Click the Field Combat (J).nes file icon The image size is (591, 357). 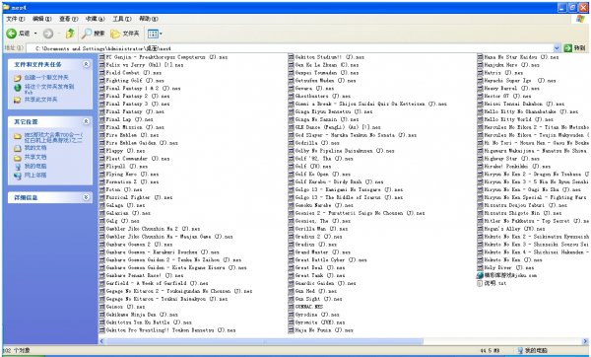coord(101,72)
